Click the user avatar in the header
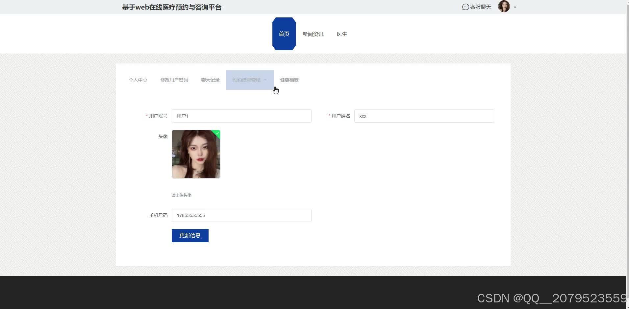Viewport: 629px width, 309px height. coord(504,6)
